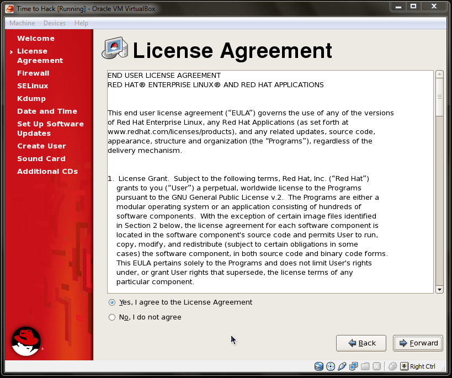Minimize the VirtualBox window
Image resolution: width=452 pixels, height=378 pixels.
(x=398, y=6)
